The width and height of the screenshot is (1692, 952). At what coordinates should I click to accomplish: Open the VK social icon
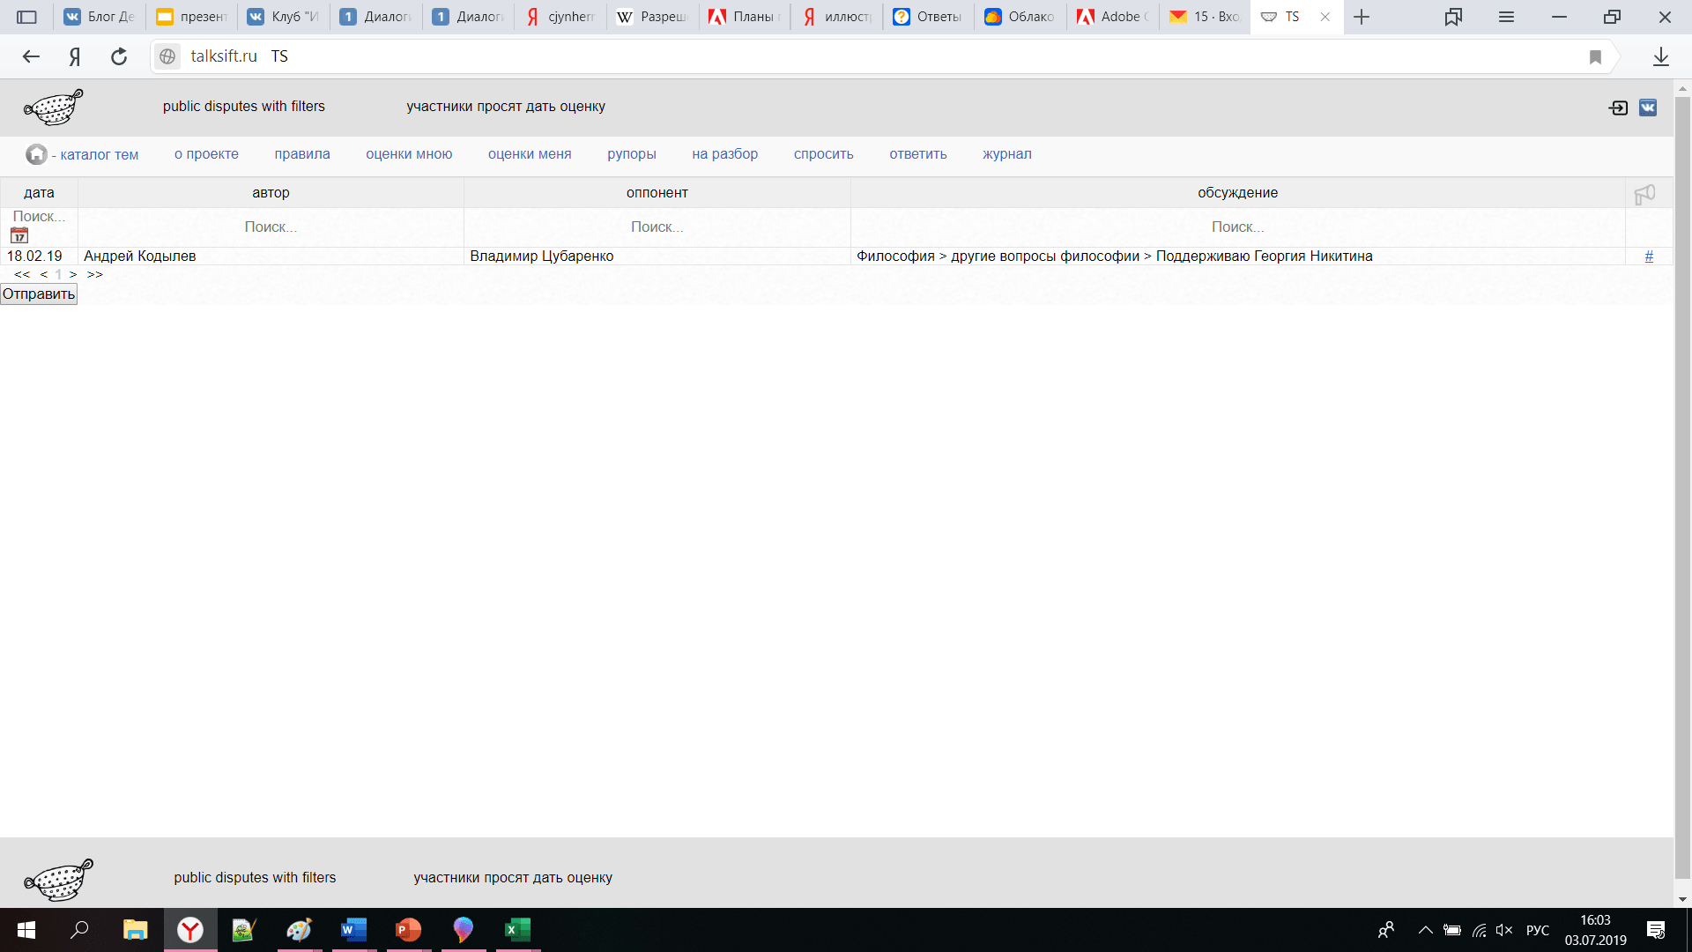pos(1647,108)
